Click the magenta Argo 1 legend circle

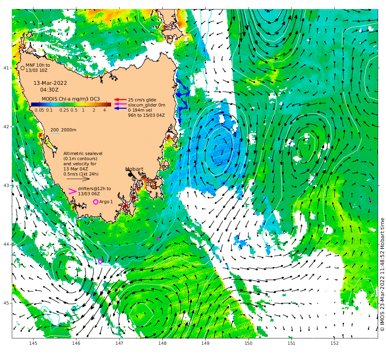tap(96, 202)
